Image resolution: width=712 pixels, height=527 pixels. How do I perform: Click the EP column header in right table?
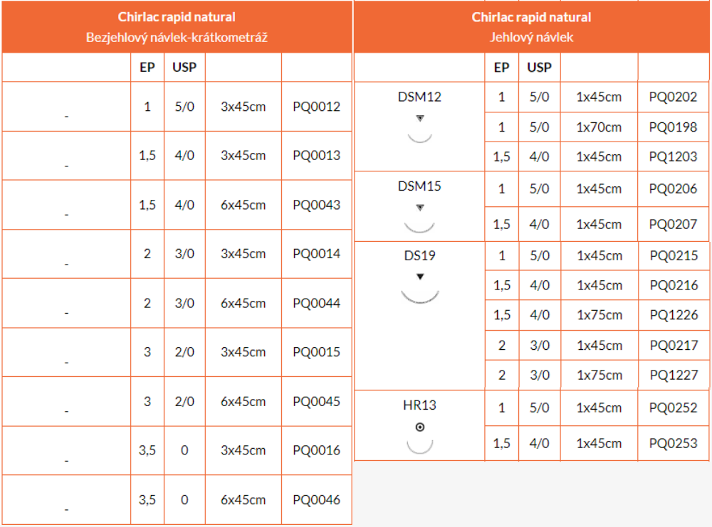point(501,68)
